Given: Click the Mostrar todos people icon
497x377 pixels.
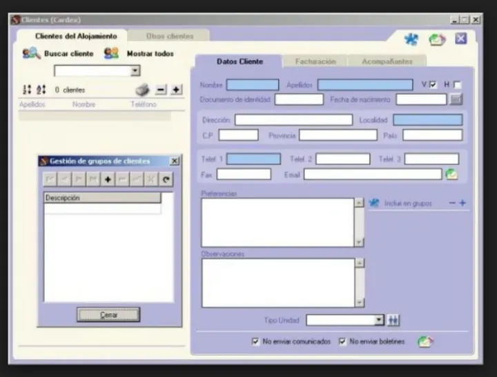Looking at the screenshot, I should pos(111,53).
